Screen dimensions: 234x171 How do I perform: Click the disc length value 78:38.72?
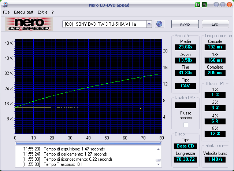[185, 159]
